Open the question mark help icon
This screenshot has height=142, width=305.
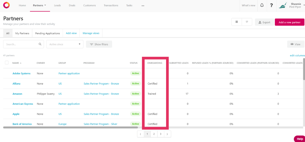[271, 5]
